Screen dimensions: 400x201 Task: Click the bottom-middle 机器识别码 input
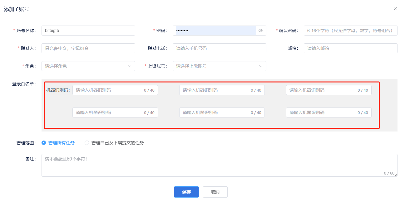tap(215, 112)
